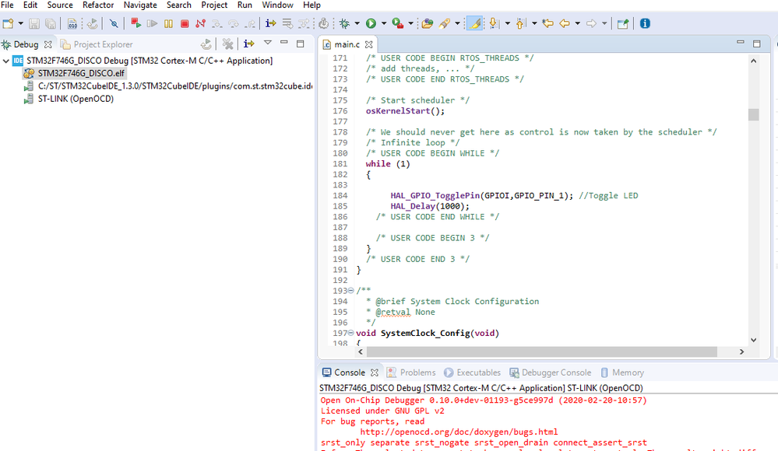Open the Debug view menu triangle
The width and height of the screenshot is (778, 451).
267,43
